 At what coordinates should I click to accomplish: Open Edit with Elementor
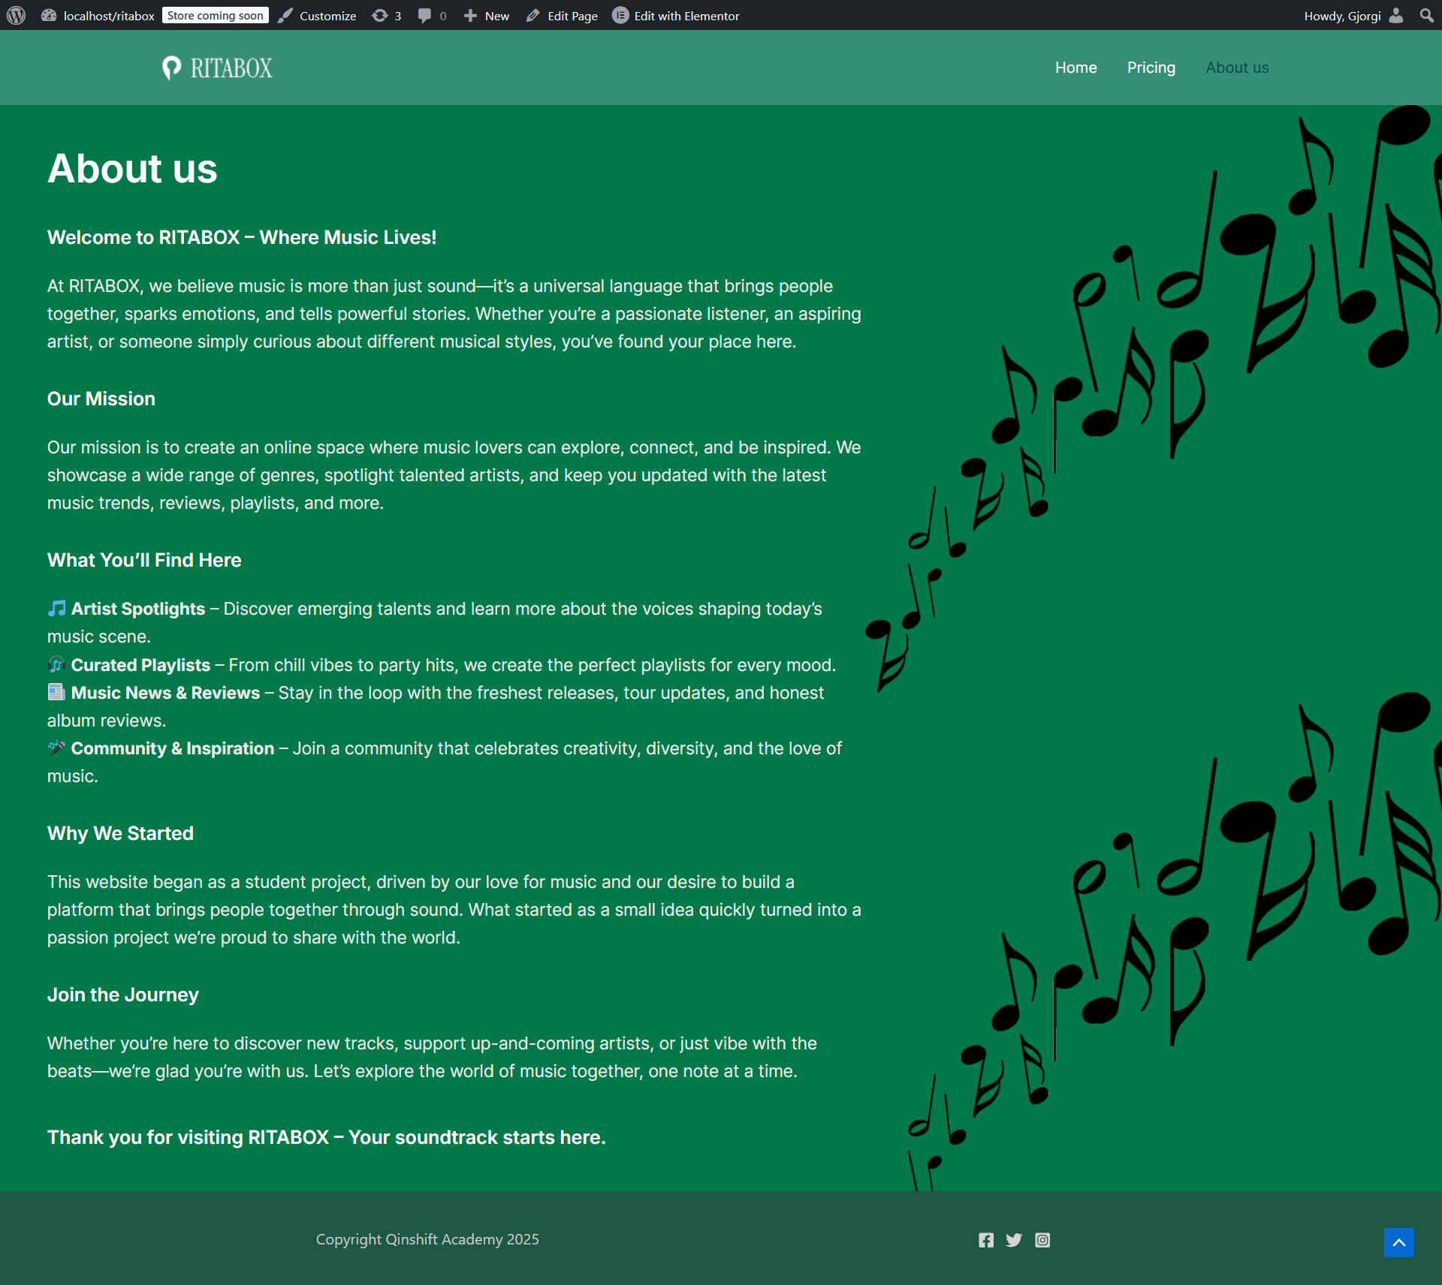coord(676,16)
